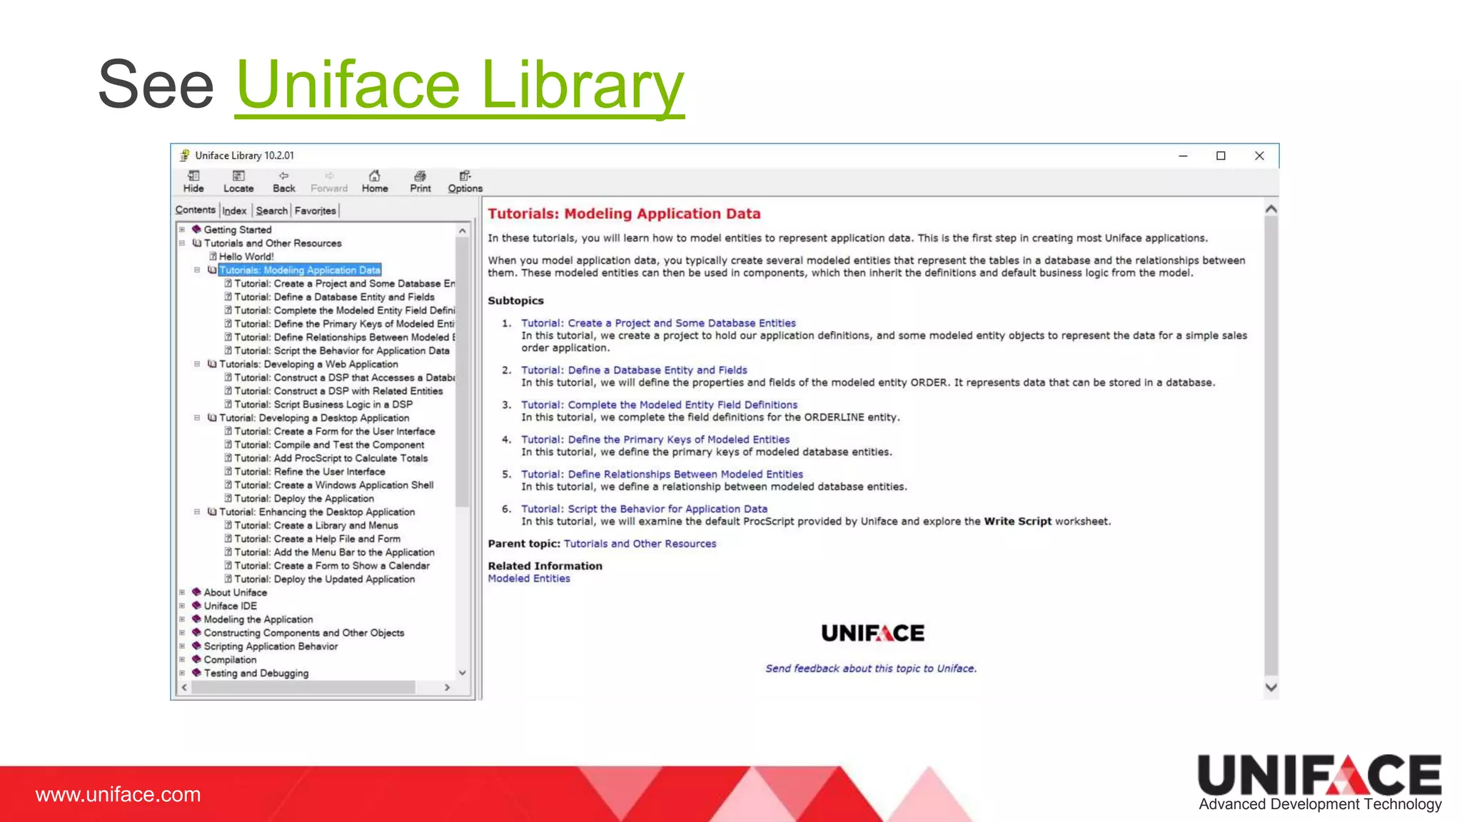
Task: Open link Tutorial: Create a Project and Some Database Entities
Action: click(x=658, y=323)
